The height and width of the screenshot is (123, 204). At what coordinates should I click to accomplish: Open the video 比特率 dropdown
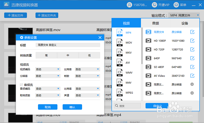87,69
